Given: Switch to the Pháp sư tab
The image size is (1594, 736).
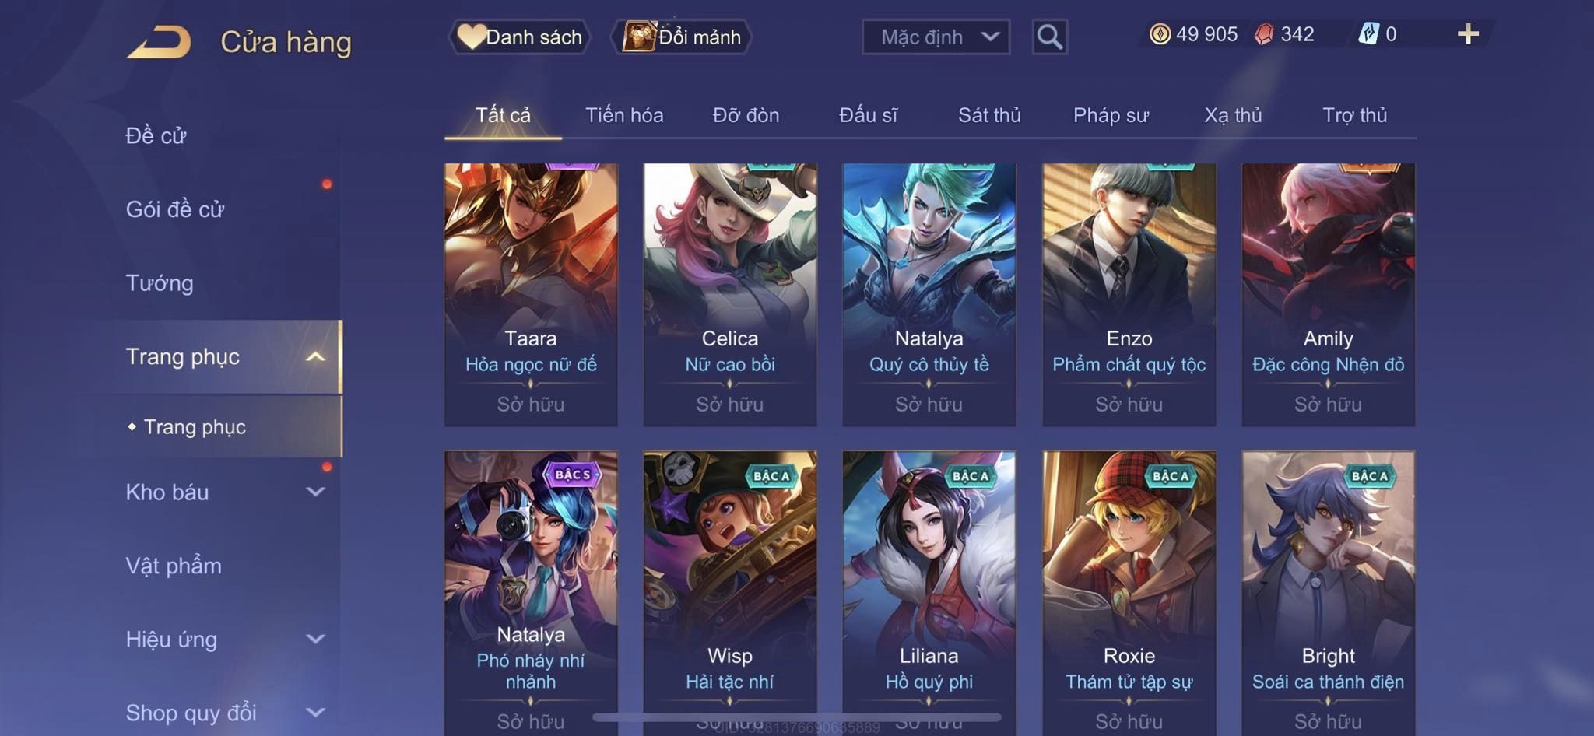Looking at the screenshot, I should [x=1111, y=115].
